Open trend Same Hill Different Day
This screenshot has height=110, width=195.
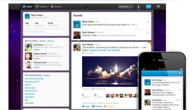coord(34,79)
